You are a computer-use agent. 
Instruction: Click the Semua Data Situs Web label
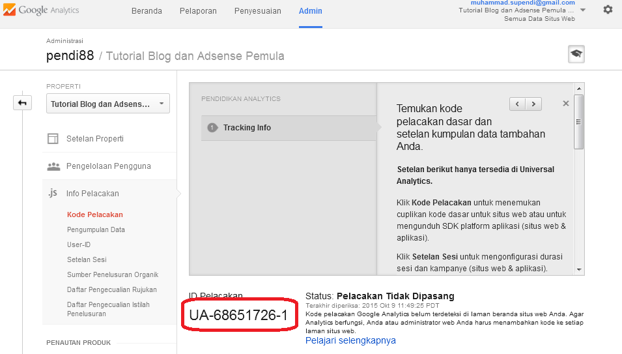coord(539,19)
